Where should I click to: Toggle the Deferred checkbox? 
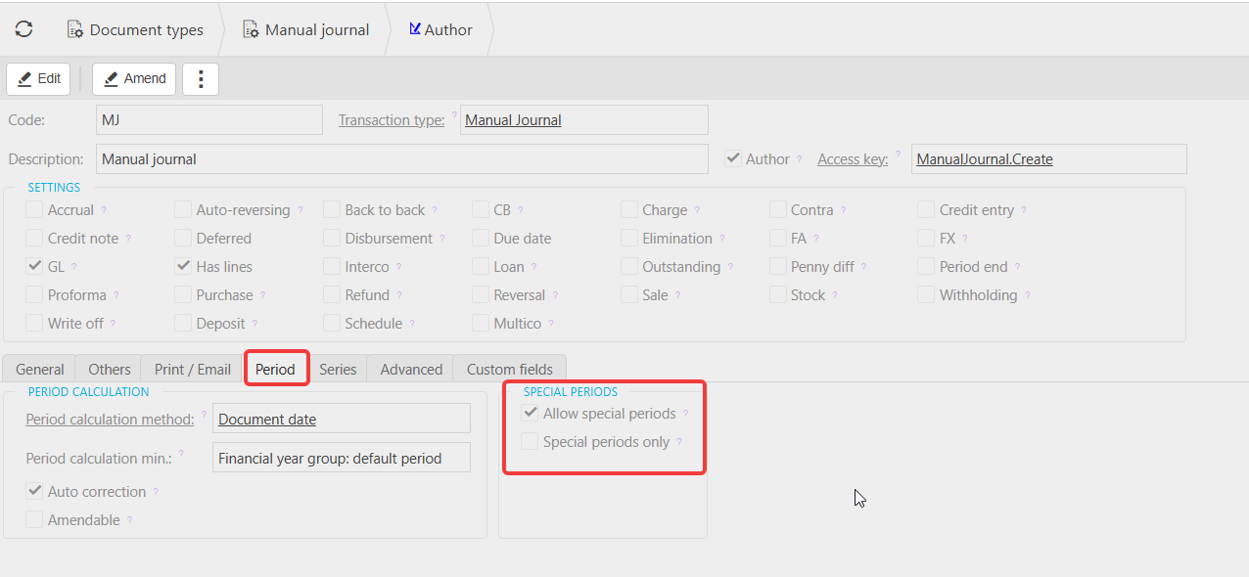tap(183, 238)
